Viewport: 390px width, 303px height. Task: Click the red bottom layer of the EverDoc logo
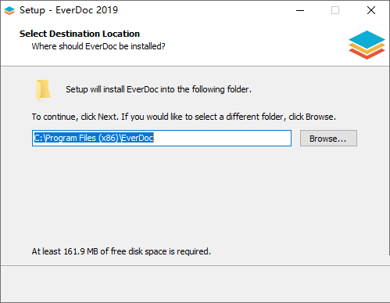[x=367, y=55]
